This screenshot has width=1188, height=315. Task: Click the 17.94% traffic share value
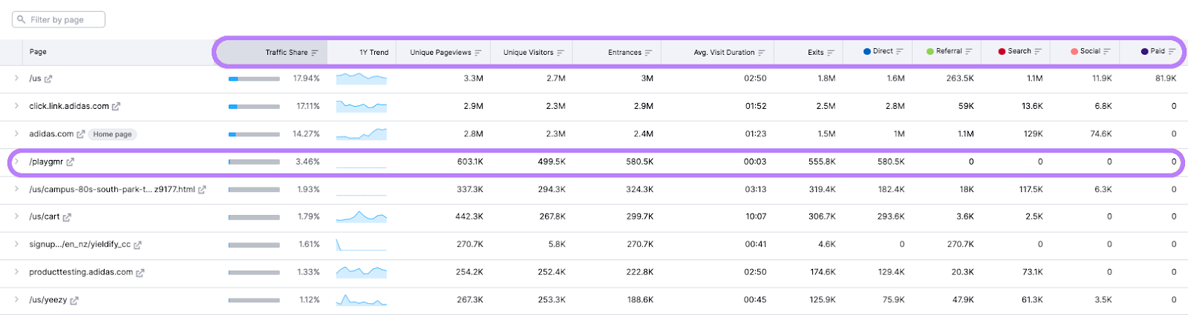coord(306,78)
